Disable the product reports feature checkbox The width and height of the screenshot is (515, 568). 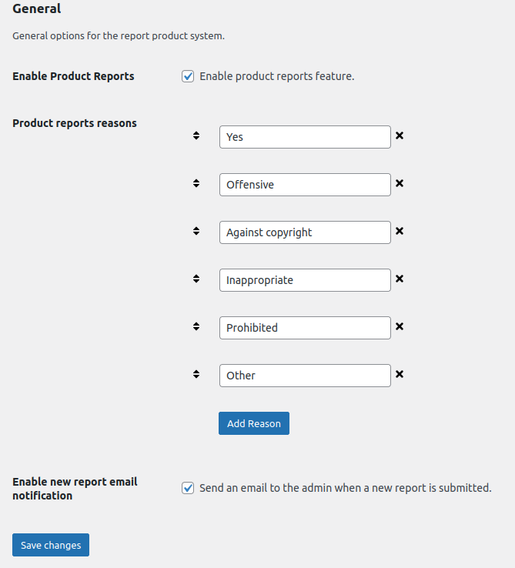coord(188,76)
